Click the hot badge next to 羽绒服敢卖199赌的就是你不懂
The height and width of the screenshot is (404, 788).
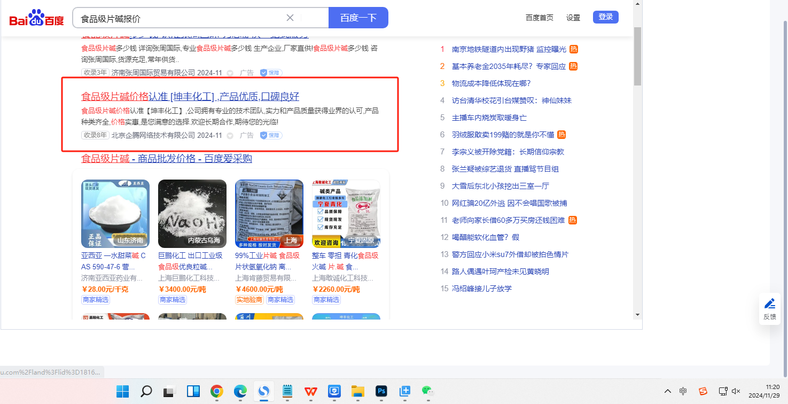click(561, 135)
